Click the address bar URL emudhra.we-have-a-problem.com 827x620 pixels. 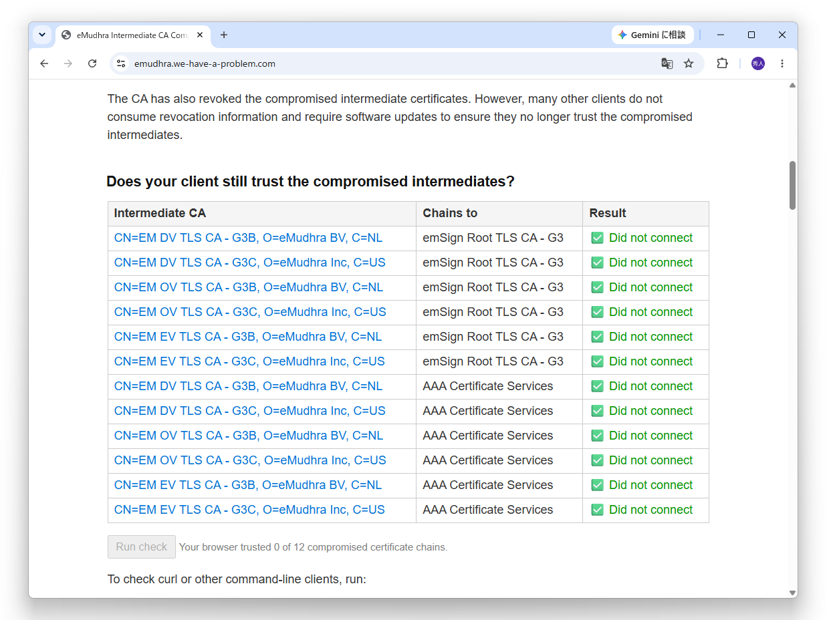(205, 64)
